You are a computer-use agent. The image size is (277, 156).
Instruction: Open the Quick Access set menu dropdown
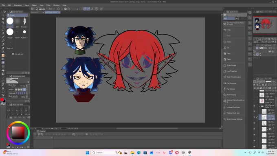pyautogui.click(x=225, y=15)
